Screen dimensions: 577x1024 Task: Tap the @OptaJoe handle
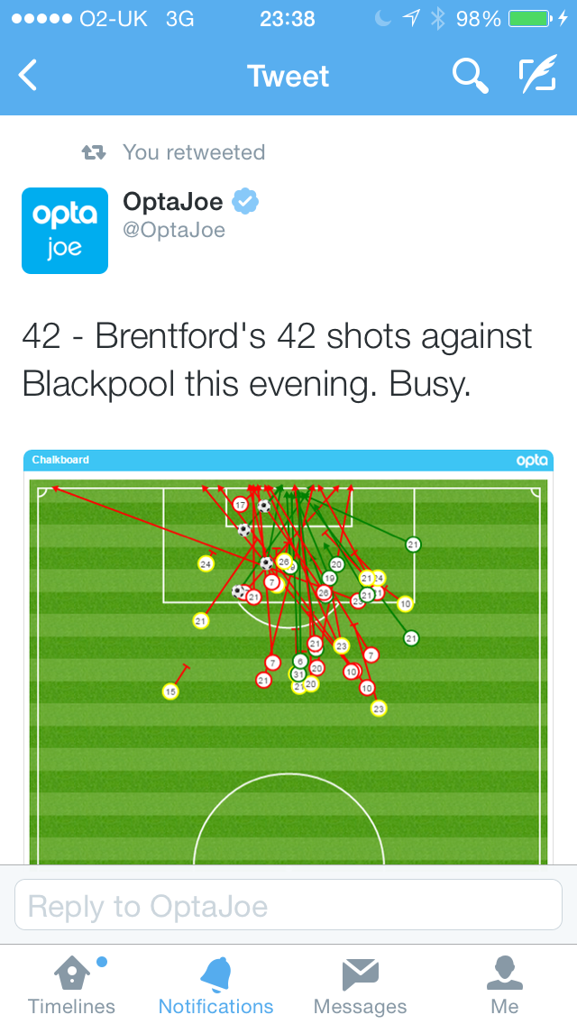pyautogui.click(x=174, y=231)
